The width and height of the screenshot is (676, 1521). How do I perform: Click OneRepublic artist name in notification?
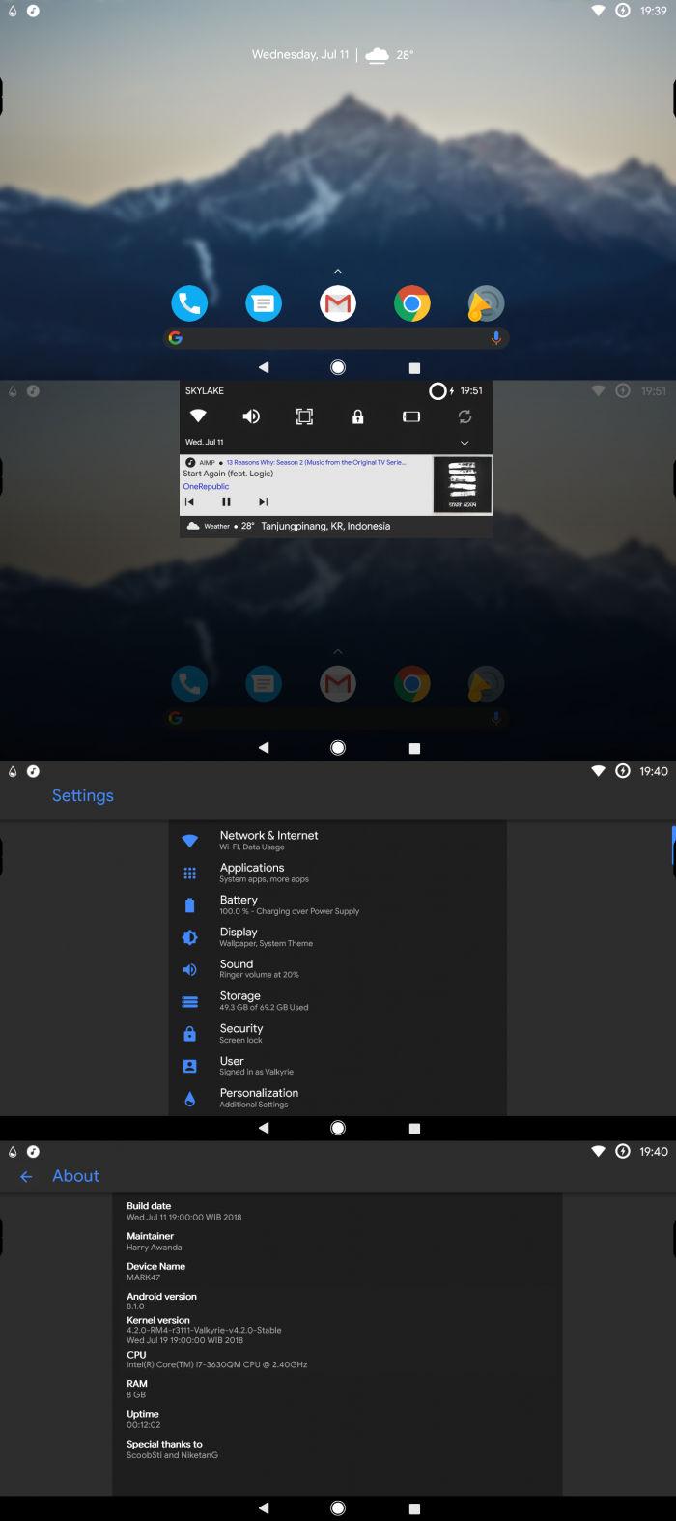[206, 487]
